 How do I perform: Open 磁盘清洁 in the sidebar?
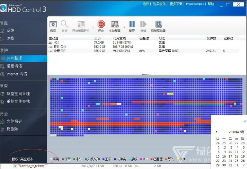14,66
